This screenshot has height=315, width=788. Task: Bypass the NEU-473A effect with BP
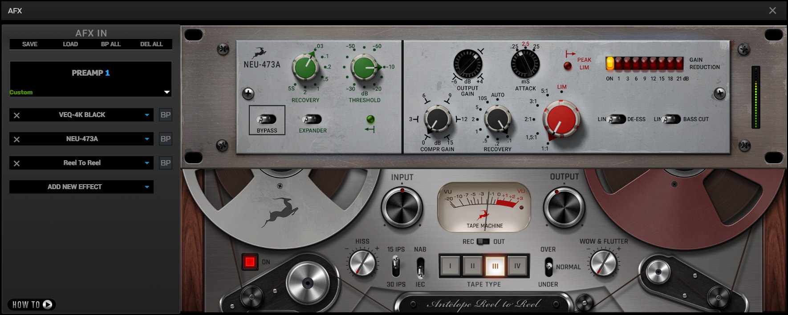click(x=166, y=139)
